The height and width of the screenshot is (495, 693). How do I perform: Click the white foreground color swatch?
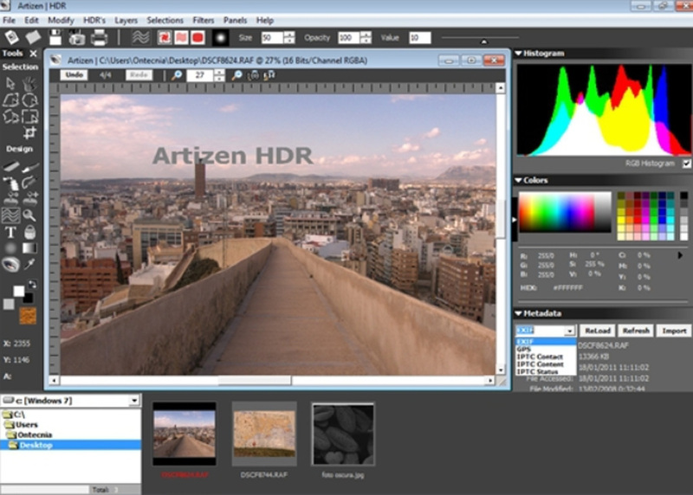(18, 291)
